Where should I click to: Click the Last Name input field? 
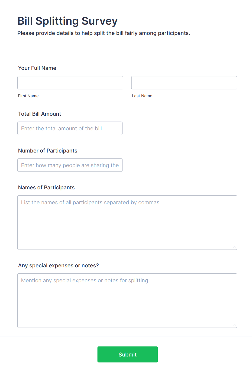coord(184,83)
